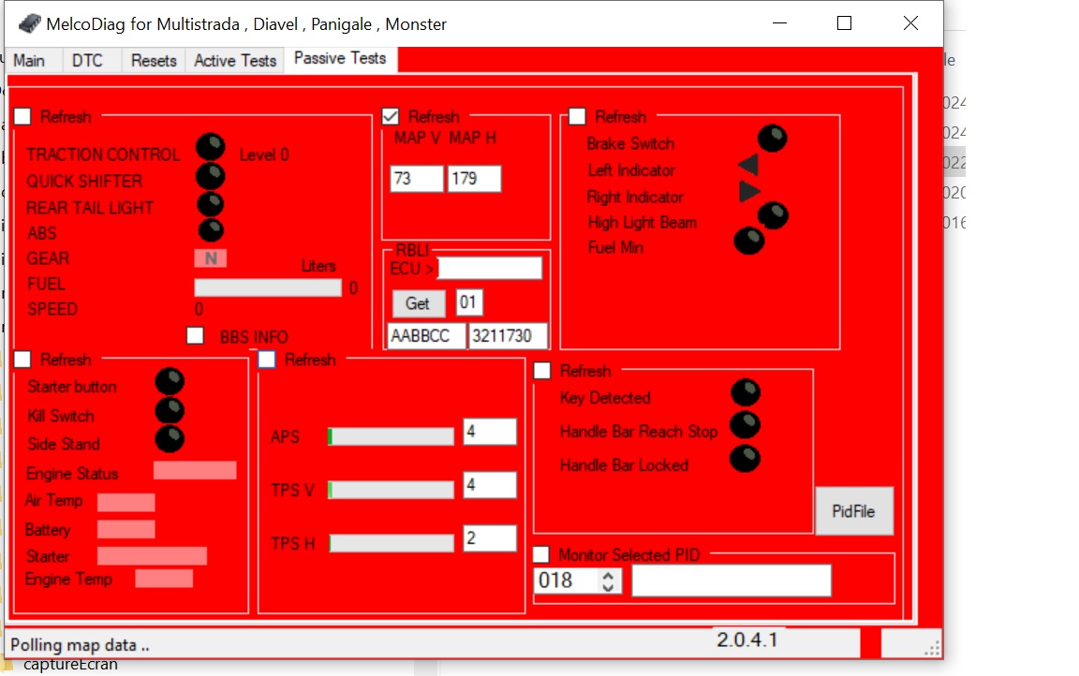Click the Polling map data status text
The image size is (1079, 676).
tap(80, 645)
